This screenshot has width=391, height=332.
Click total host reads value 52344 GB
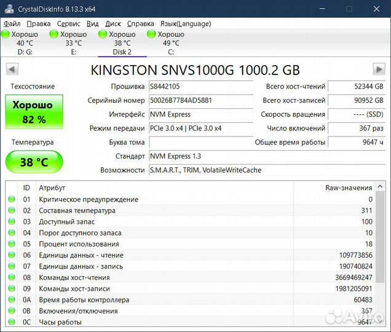[x=357, y=87]
